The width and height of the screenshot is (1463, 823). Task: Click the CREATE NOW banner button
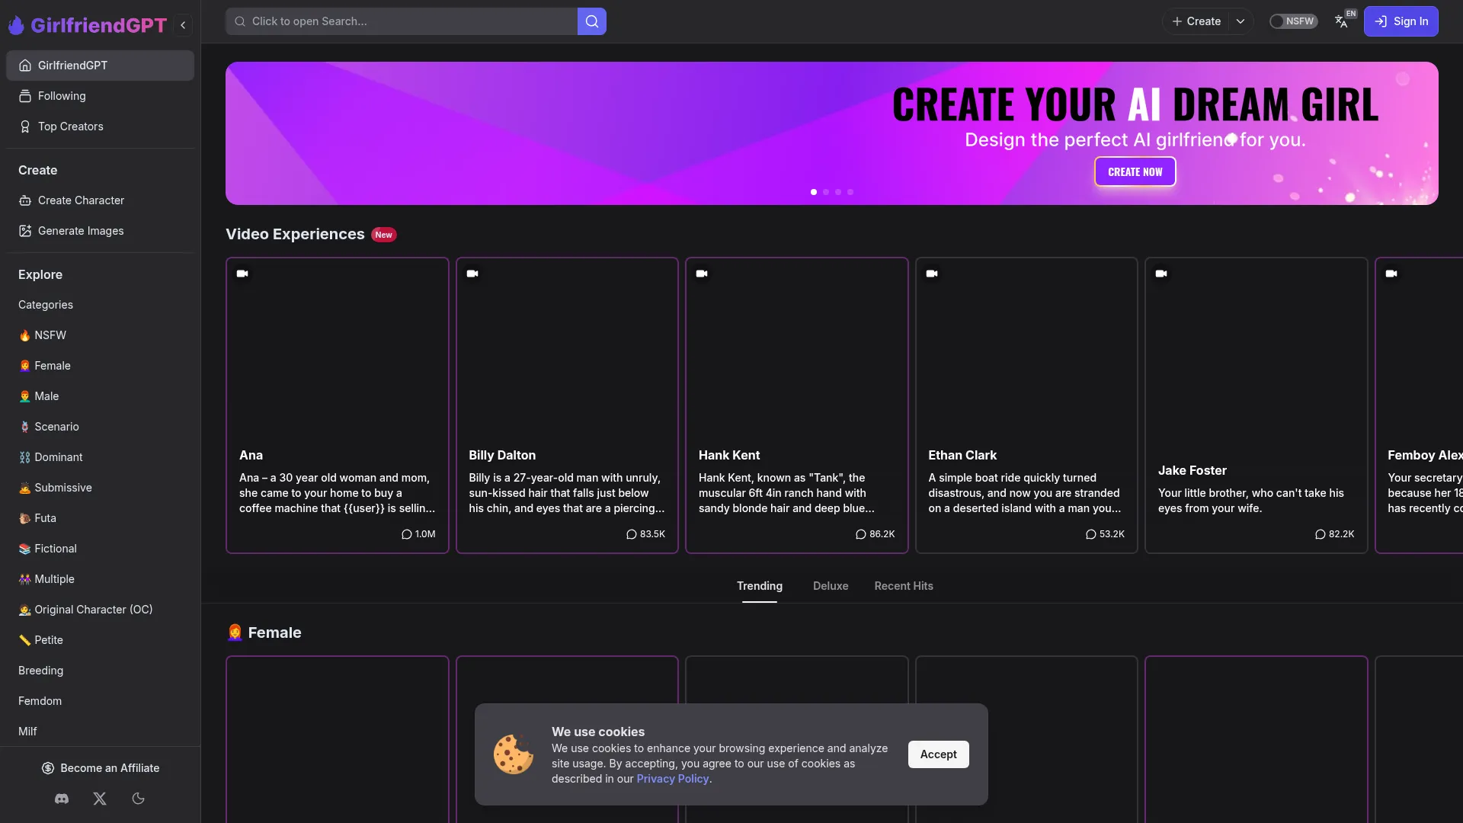1135,171
